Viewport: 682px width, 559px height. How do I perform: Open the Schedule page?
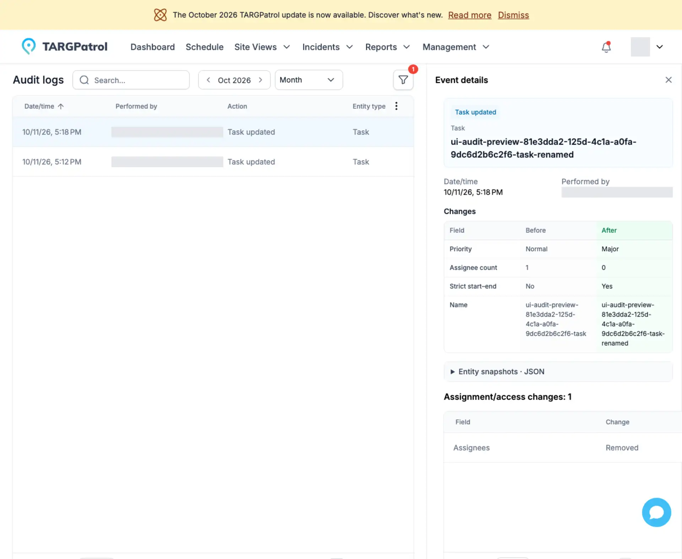205,47
